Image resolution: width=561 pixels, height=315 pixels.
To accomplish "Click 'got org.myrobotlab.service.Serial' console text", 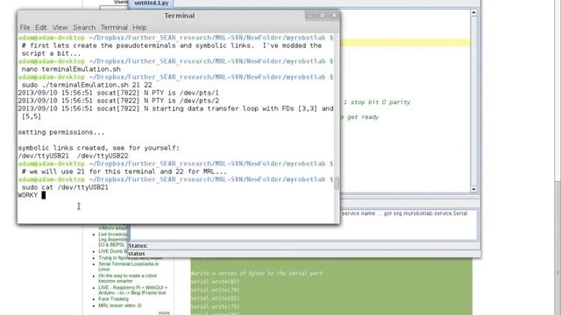I will click(x=425, y=213).
